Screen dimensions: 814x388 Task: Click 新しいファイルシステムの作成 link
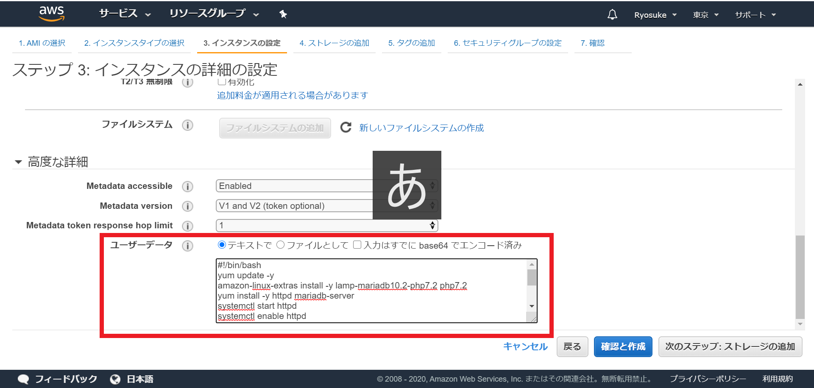point(421,128)
